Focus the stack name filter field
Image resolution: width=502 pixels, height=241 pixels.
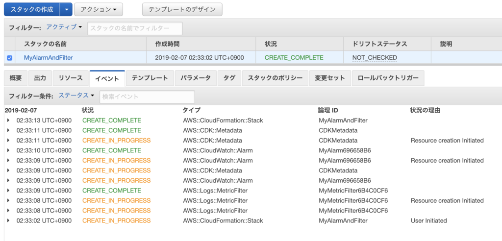[135, 28]
